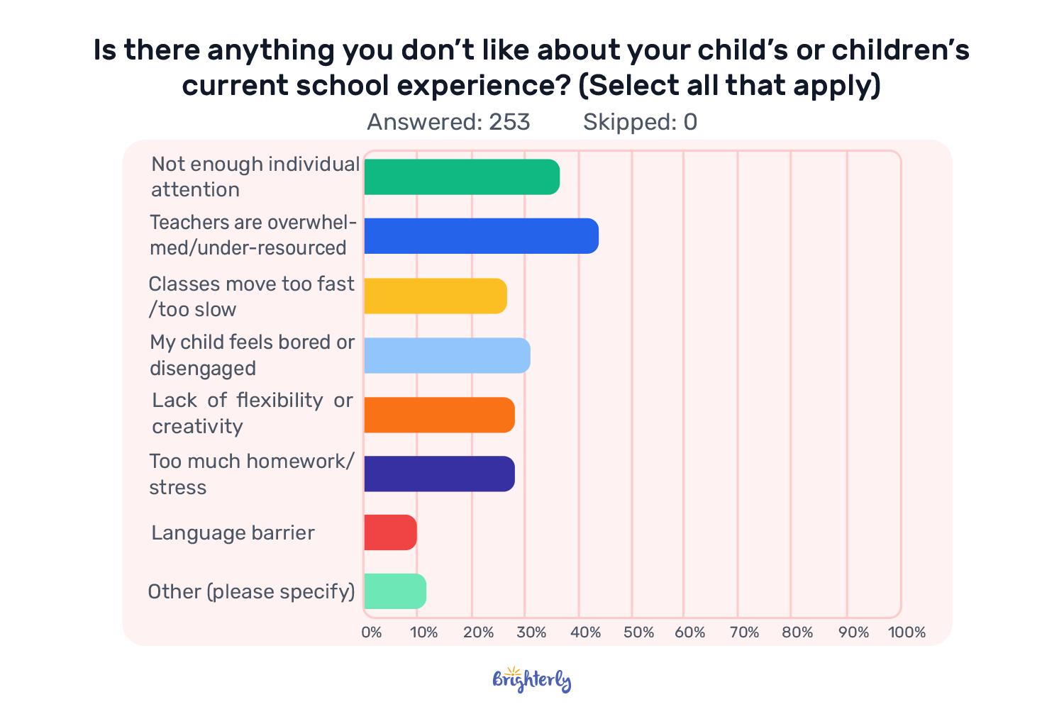The width and height of the screenshot is (1064, 709).
Task: Click the 'Answered: 253' text
Action: 448,122
